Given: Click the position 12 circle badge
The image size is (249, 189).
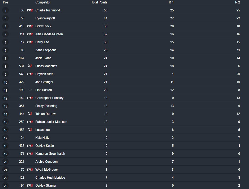Looking at the screenshot, I should click(5, 98).
